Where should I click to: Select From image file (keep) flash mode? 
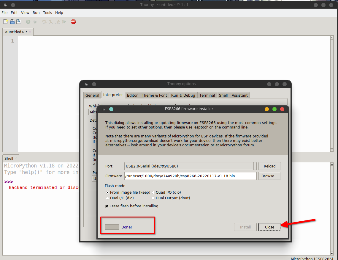click(107, 192)
